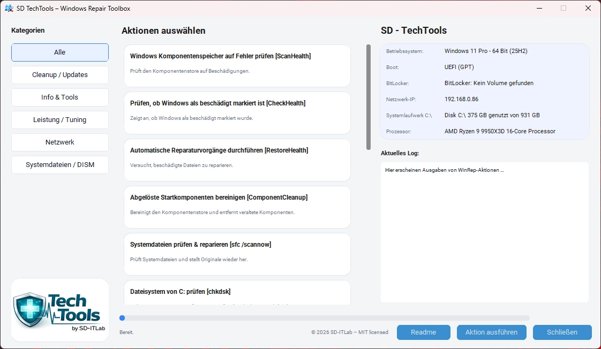
Task: Click the Windows 11 Pro operating system value
Action: (486, 51)
